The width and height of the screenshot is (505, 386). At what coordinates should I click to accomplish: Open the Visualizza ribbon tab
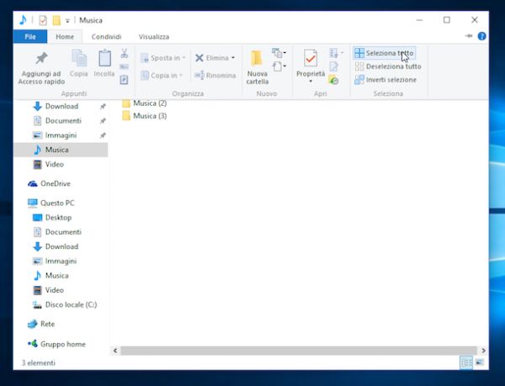153,37
